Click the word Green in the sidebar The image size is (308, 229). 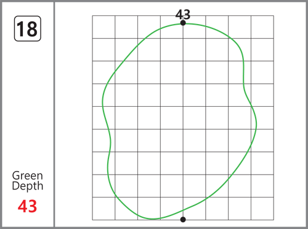(x=28, y=176)
